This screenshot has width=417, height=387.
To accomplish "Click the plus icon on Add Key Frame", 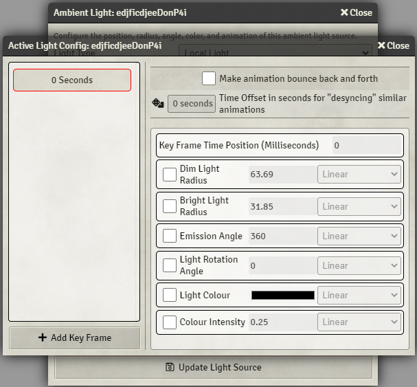I will [x=43, y=338].
